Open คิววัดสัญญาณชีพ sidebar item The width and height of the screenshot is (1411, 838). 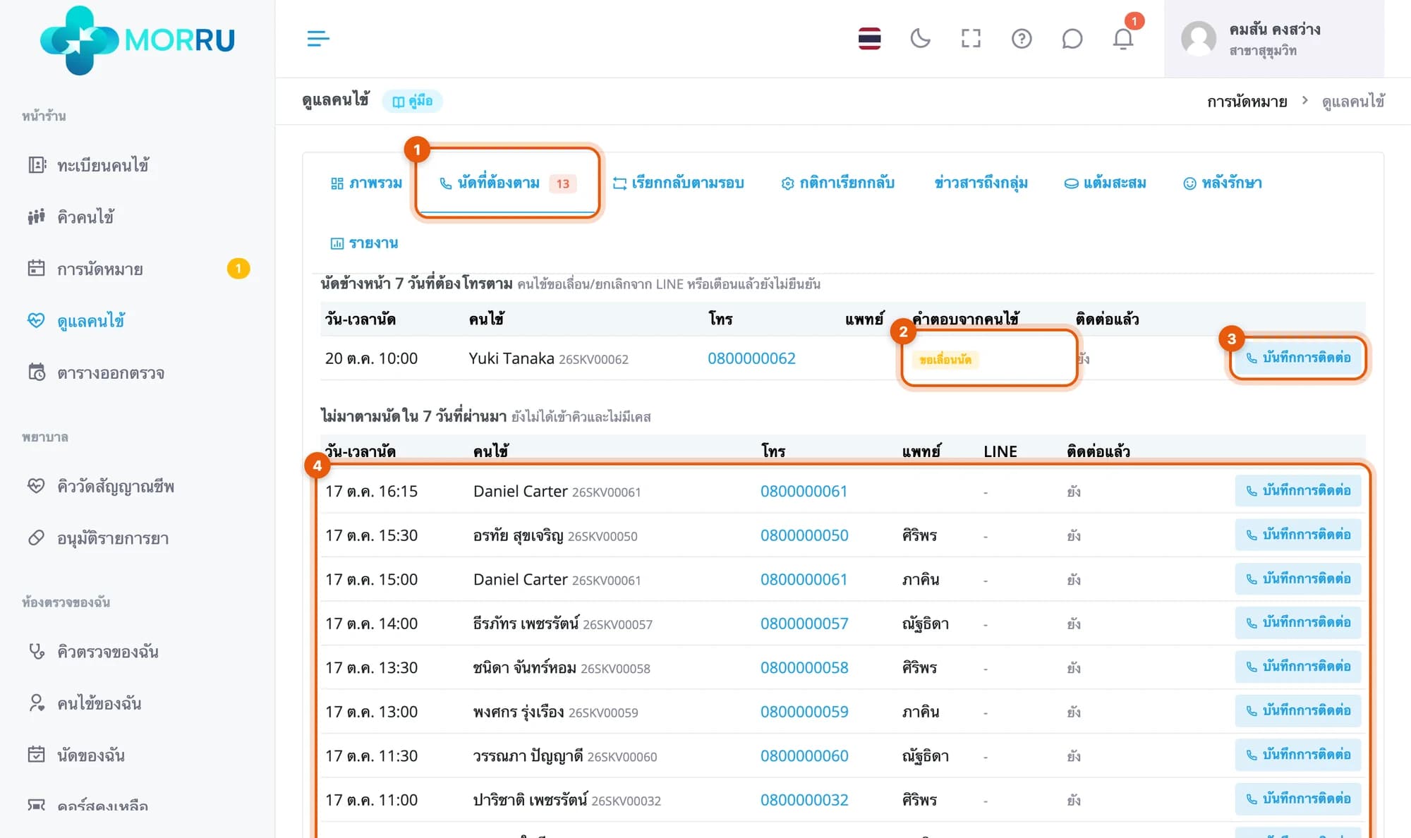tap(115, 486)
